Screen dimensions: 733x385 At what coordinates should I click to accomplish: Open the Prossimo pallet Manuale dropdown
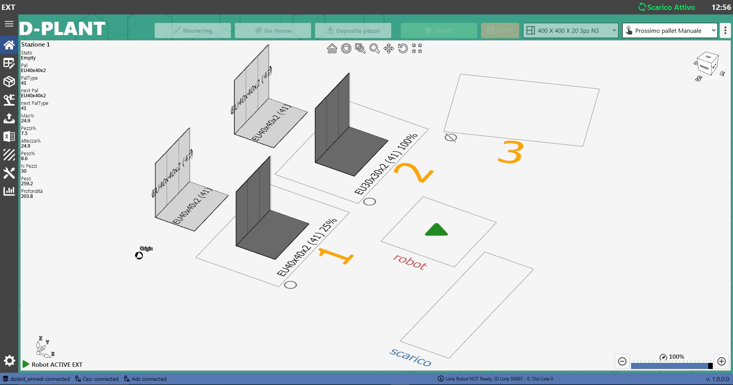[x=670, y=30]
